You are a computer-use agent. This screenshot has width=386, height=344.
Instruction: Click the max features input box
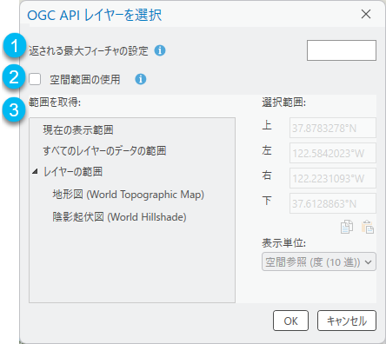tap(342, 50)
